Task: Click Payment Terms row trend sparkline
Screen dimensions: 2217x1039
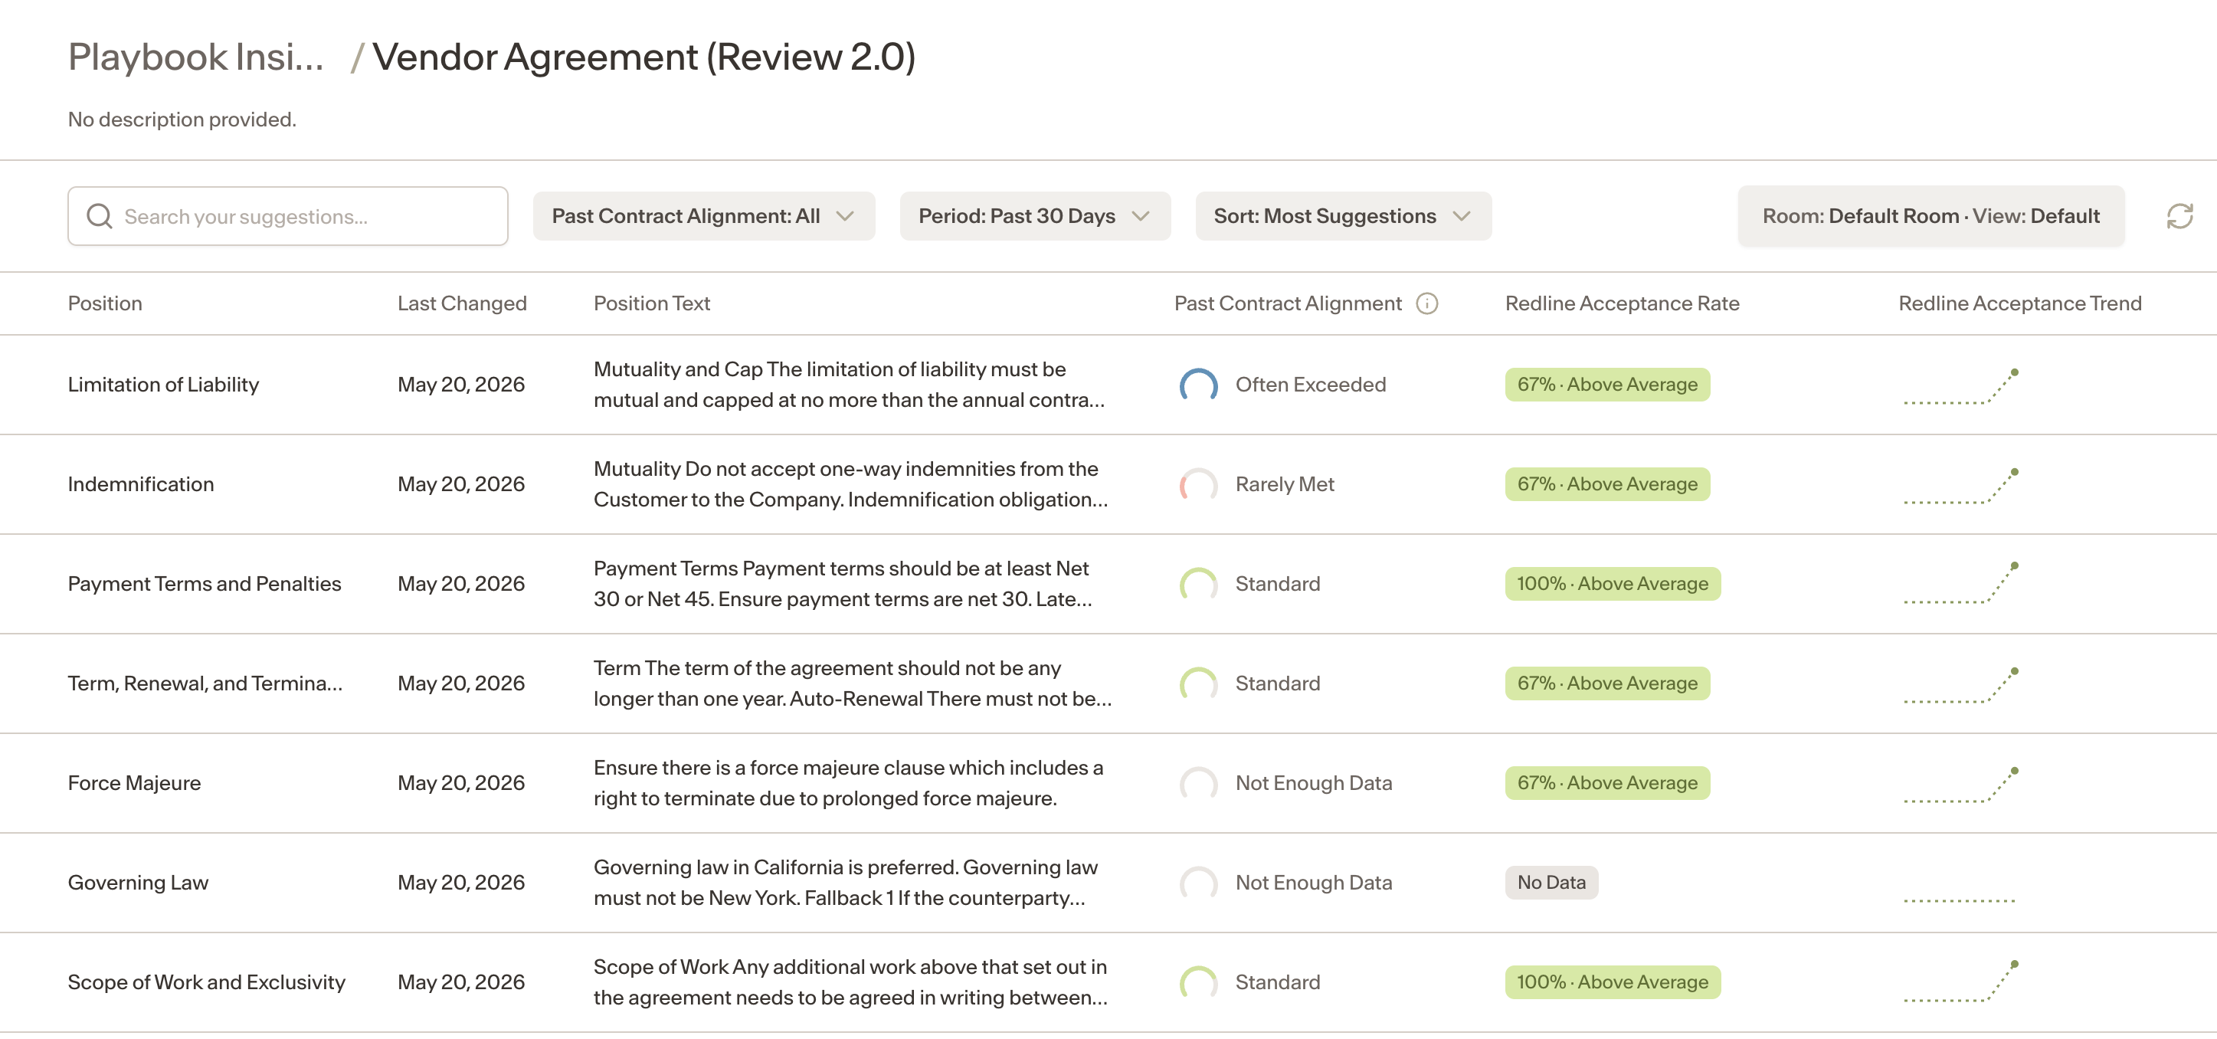Action: click(1960, 583)
